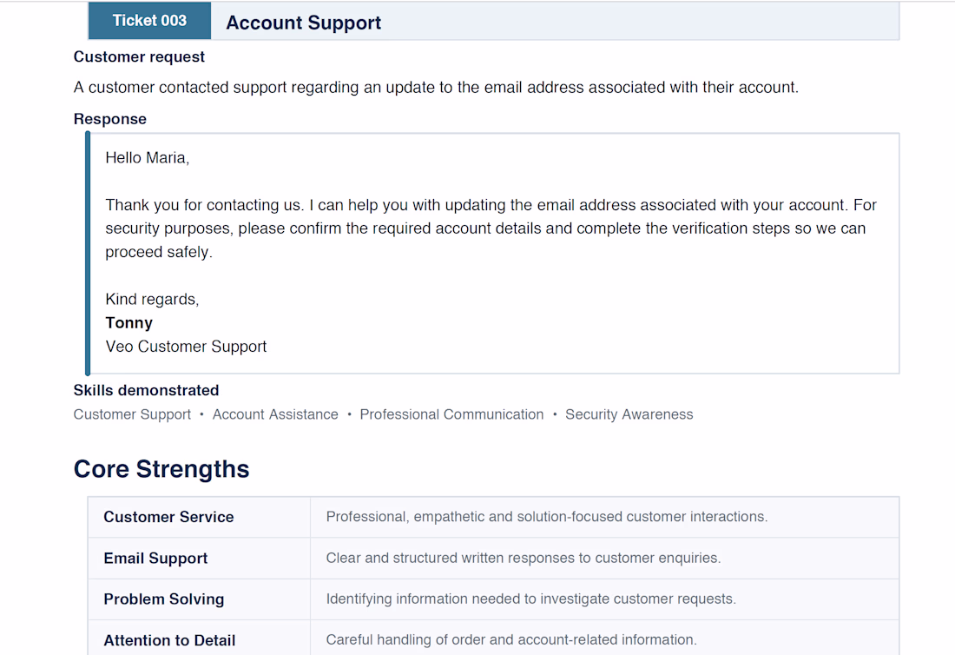
Task: Select the bold Tonny signature
Action: tap(128, 323)
